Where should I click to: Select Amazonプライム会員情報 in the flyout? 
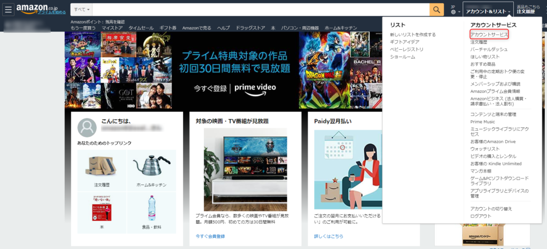(x=495, y=91)
